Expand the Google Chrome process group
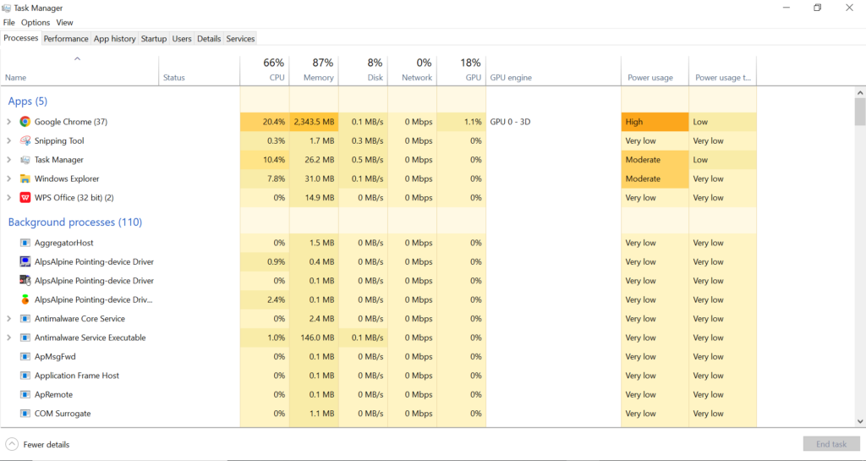This screenshot has width=866, height=461. click(x=9, y=122)
